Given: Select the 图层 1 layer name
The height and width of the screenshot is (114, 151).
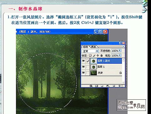Looking at the screenshot, I should 101,67.
